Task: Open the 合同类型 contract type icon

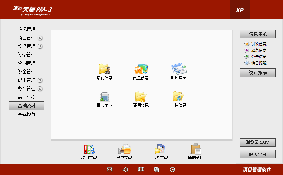Action: (x=160, y=149)
